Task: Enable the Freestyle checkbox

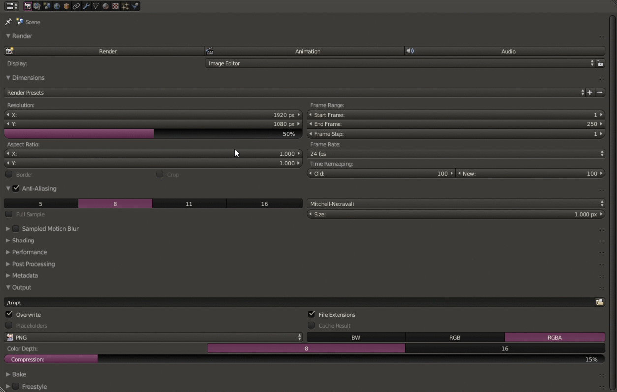Action: (x=16, y=387)
